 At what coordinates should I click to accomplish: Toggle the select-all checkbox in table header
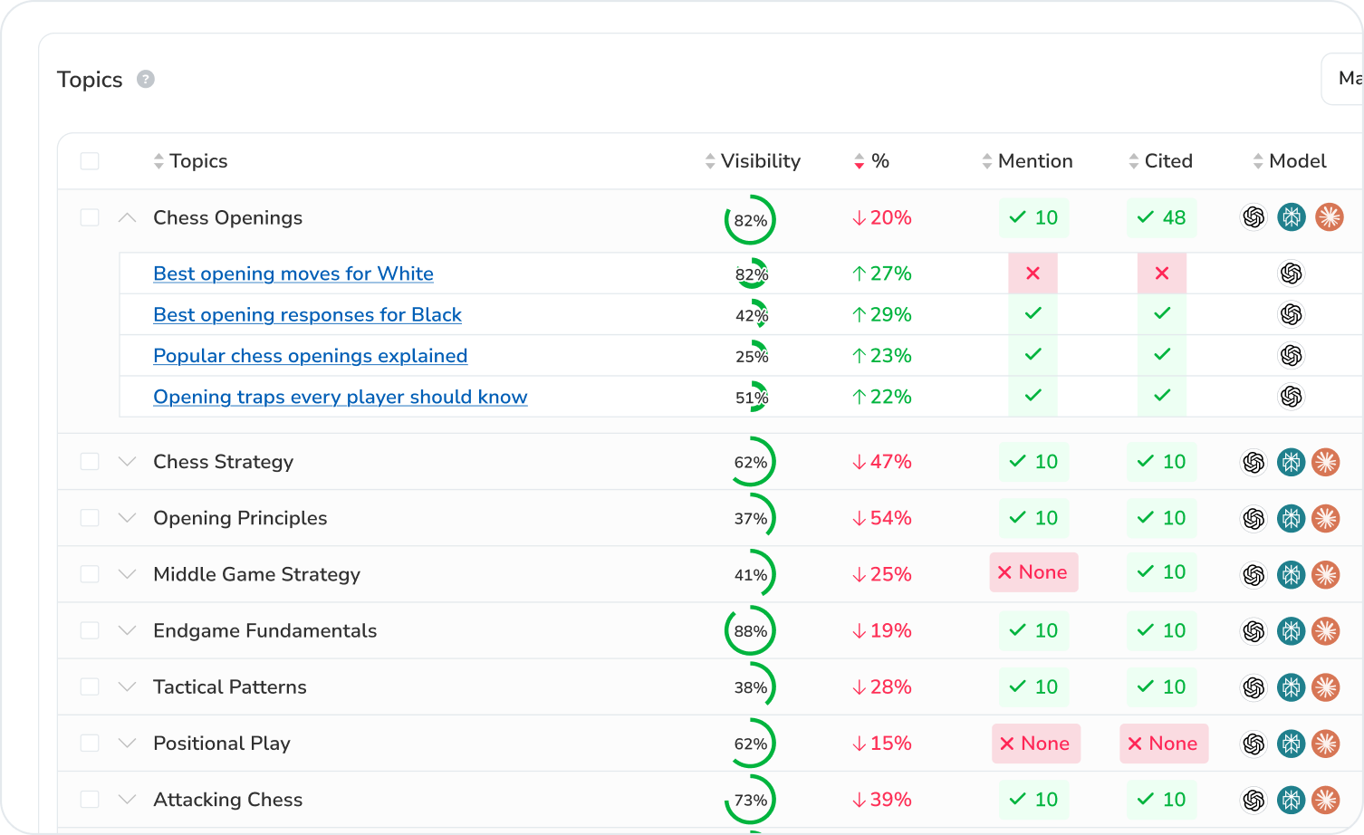point(90,161)
